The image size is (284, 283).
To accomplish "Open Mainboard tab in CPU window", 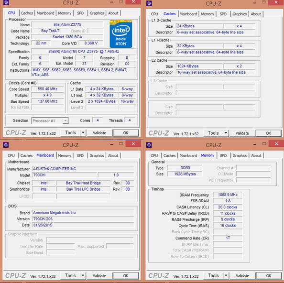I will (45, 13).
